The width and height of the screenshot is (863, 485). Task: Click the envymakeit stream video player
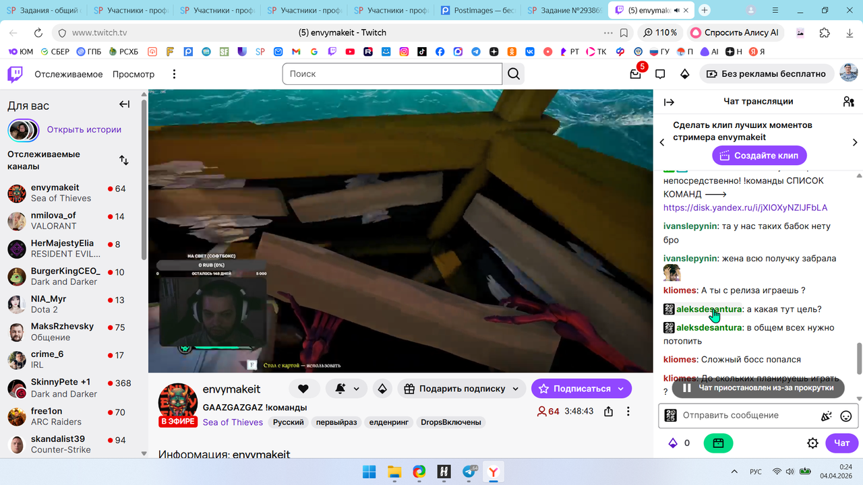400,231
